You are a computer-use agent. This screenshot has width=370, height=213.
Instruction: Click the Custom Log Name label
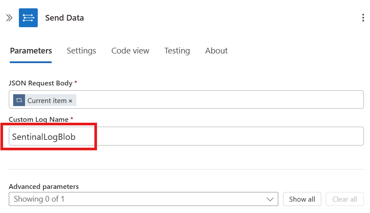(x=39, y=120)
